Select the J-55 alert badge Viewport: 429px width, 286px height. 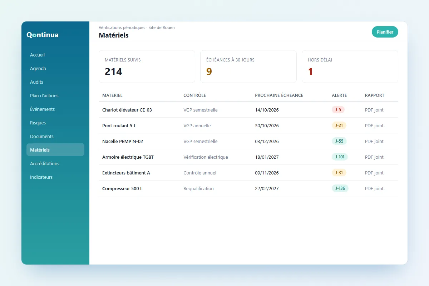coord(339,141)
